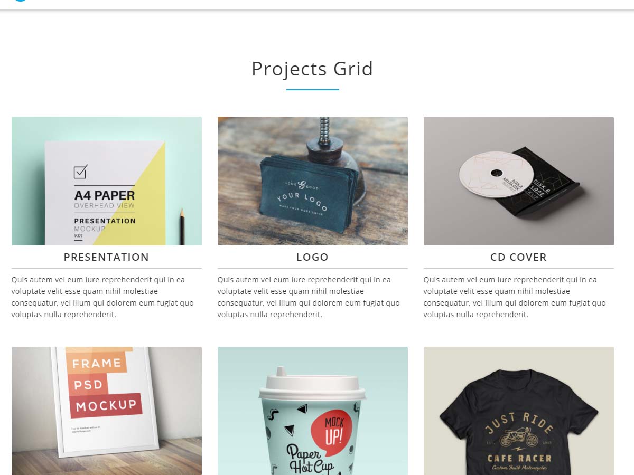Click the pencil beside the A4 paper

(x=182, y=226)
